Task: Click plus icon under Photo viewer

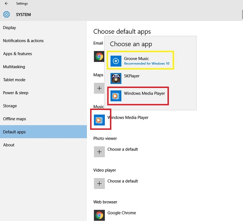Action: pos(99,152)
